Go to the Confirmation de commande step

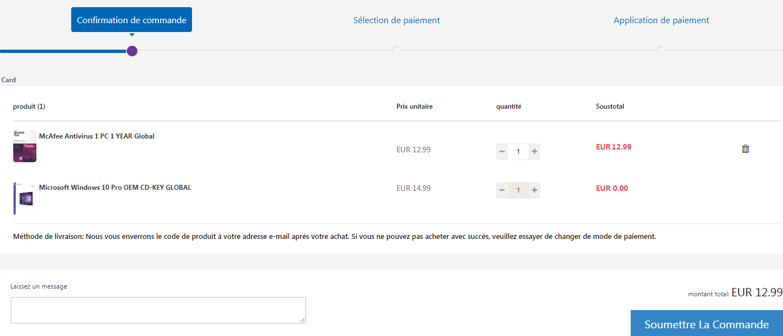[x=131, y=20]
